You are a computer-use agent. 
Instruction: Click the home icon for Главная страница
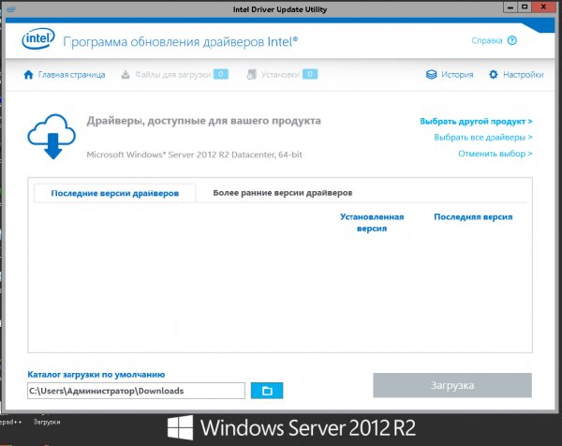click(28, 75)
